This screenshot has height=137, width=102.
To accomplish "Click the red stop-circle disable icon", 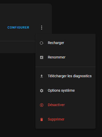I will coord(42,105).
